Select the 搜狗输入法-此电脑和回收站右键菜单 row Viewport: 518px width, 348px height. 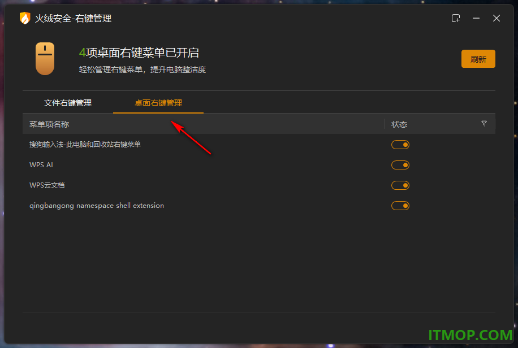[259, 145]
